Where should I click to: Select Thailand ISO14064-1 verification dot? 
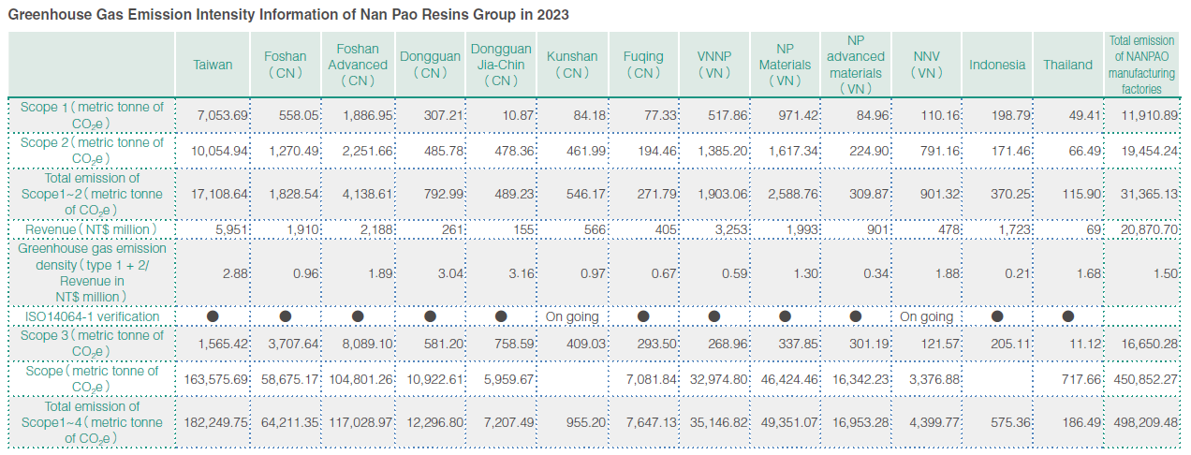click(1068, 316)
